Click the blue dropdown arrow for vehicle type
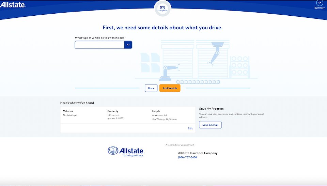Viewport: 327px width, 186px height. (128, 45)
